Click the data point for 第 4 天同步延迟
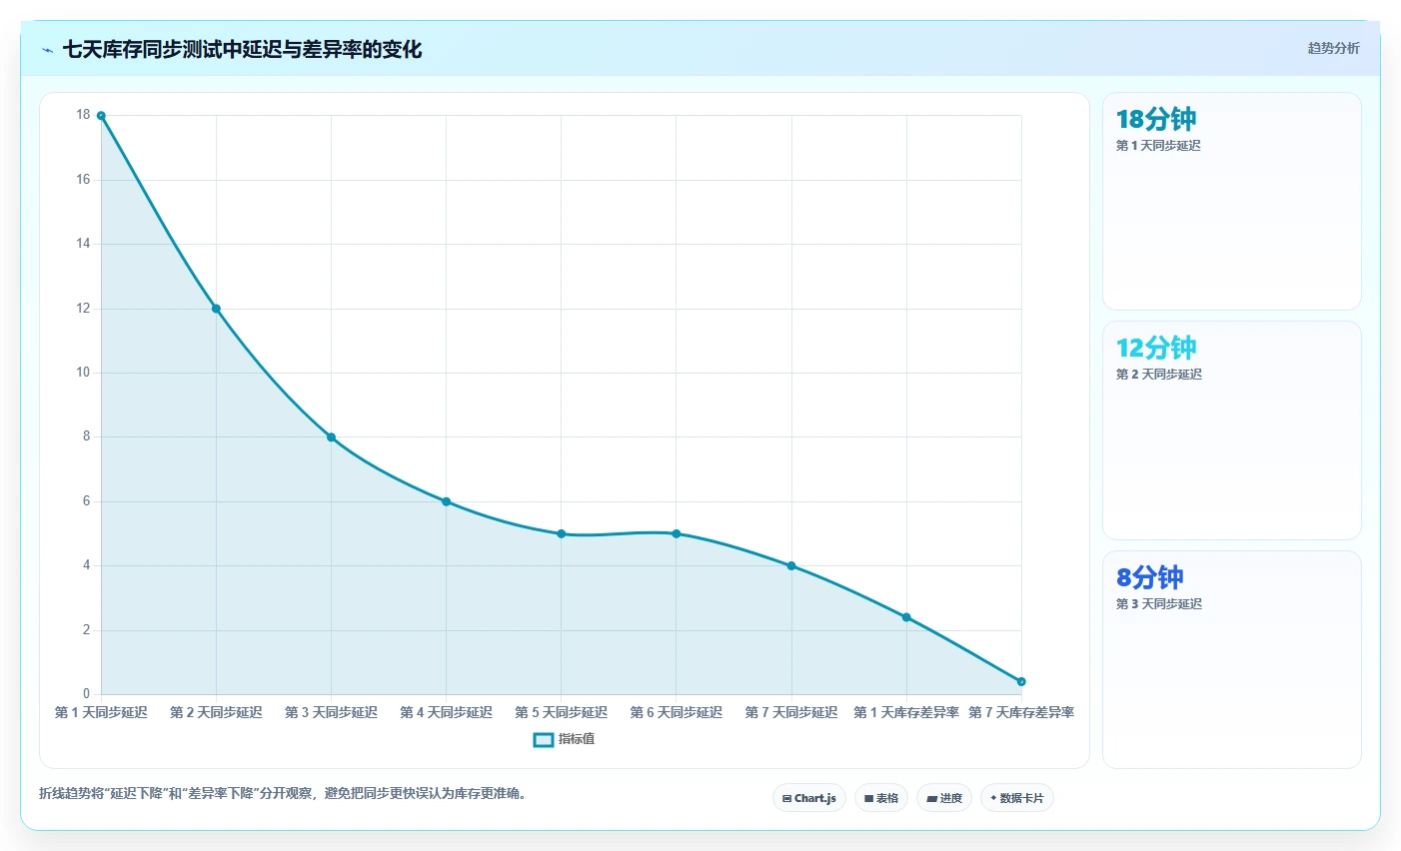1401x851 pixels. (x=446, y=501)
